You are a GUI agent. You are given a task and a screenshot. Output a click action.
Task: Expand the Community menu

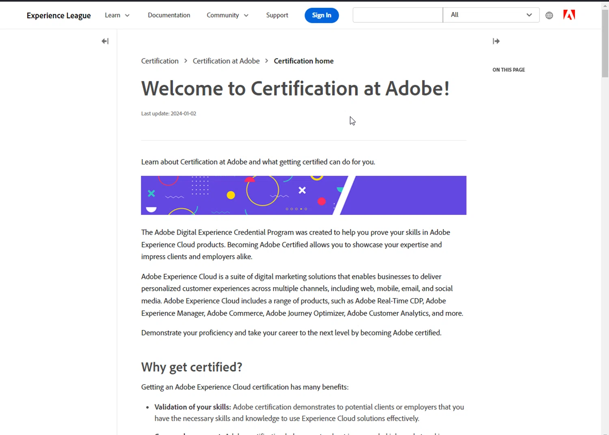click(x=227, y=15)
